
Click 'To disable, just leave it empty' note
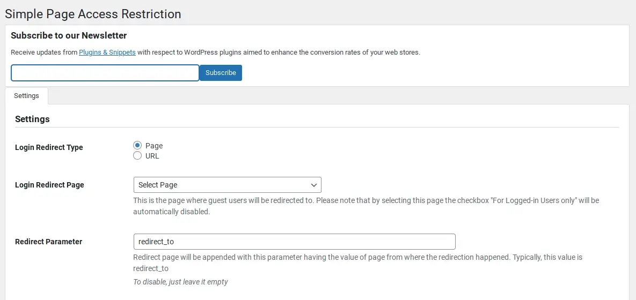coord(180,282)
